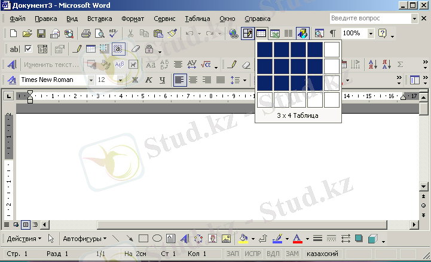Click the Insert Table toolbar icon
This screenshot has height=262, width=431.
[x=261, y=33]
